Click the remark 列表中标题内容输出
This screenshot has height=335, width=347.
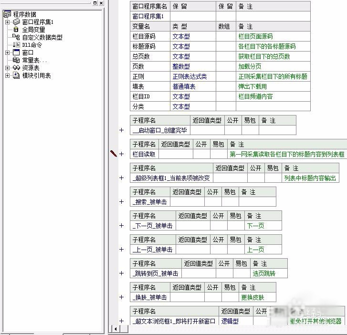pos(310,178)
